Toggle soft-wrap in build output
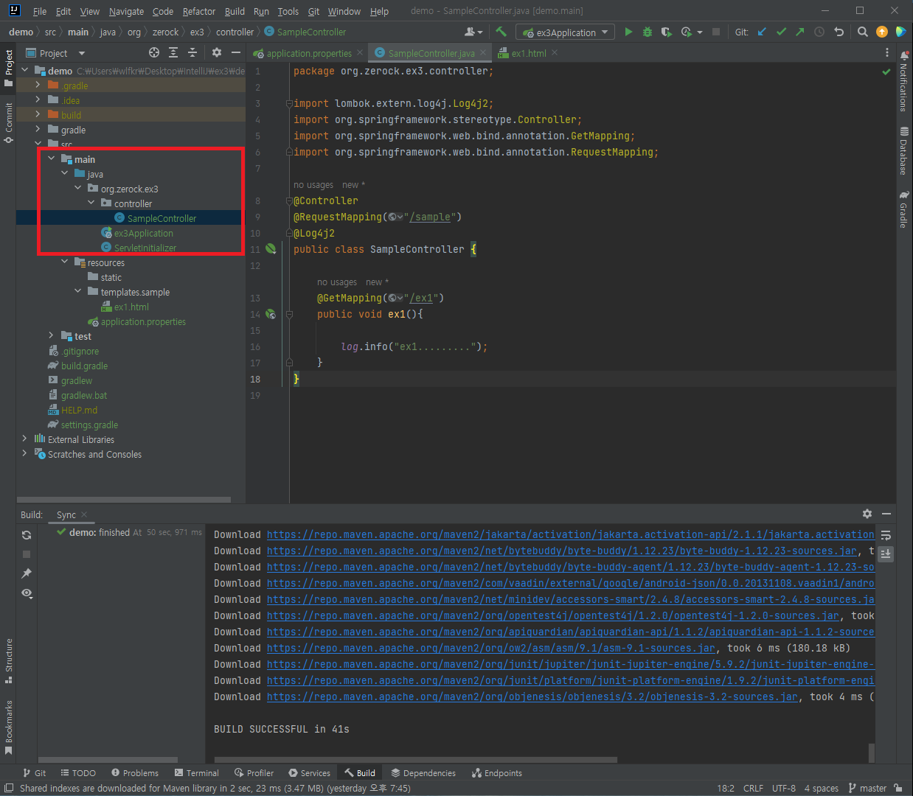This screenshot has height=796, width=913. coord(886,535)
